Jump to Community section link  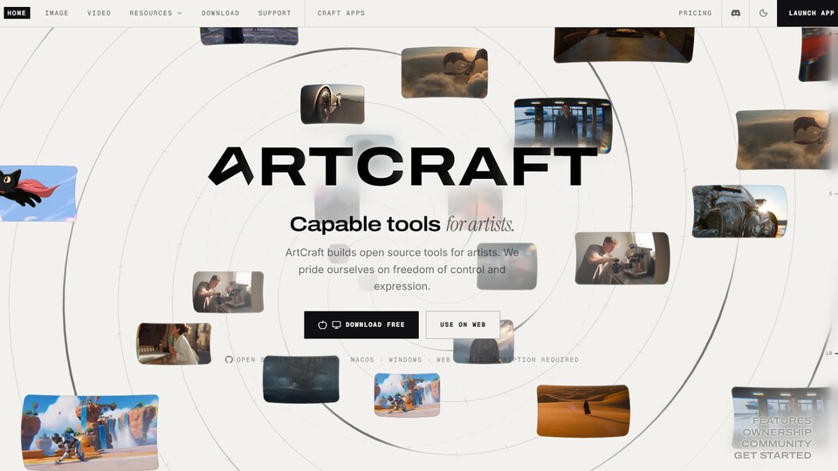[776, 444]
